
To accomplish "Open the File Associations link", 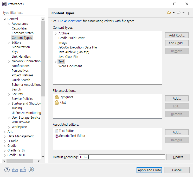I will pyautogui.click(x=70, y=21).
